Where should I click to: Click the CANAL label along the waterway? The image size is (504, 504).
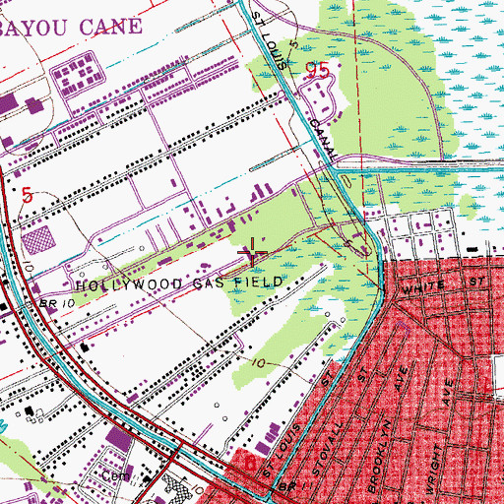click(324, 140)
